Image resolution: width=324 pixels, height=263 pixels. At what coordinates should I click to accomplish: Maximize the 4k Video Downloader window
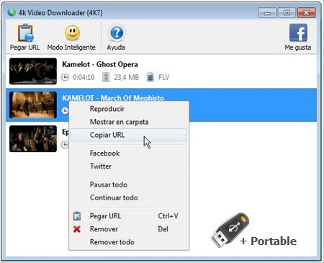click(287, 13)
